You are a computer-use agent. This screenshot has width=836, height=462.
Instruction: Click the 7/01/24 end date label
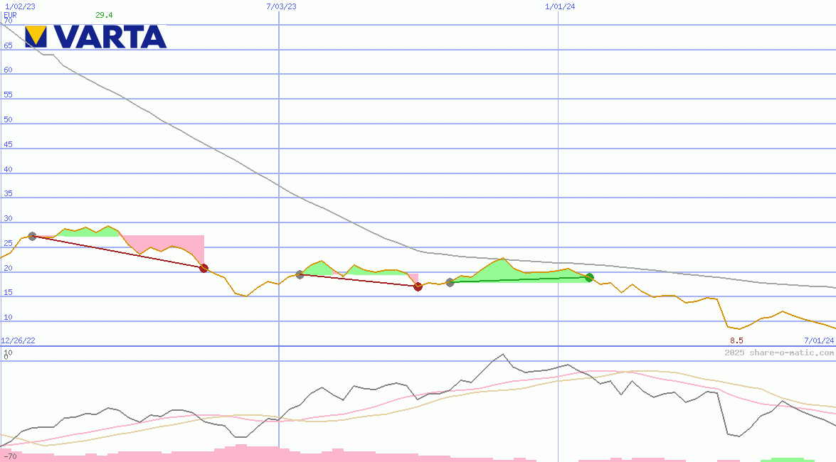point(819,340)
